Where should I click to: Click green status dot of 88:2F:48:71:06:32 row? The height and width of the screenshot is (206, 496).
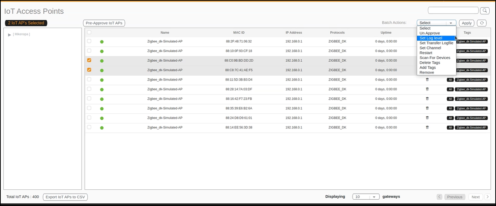pos(102,42)
